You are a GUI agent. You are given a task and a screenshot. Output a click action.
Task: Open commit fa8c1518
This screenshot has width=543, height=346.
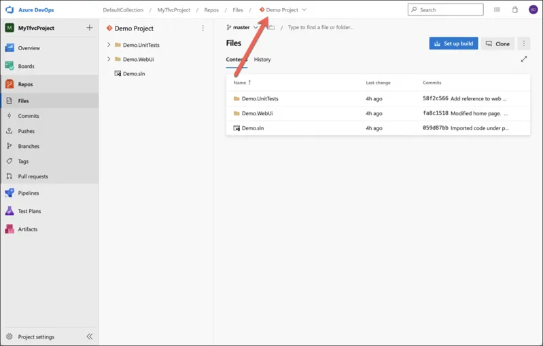pos(436,113)
